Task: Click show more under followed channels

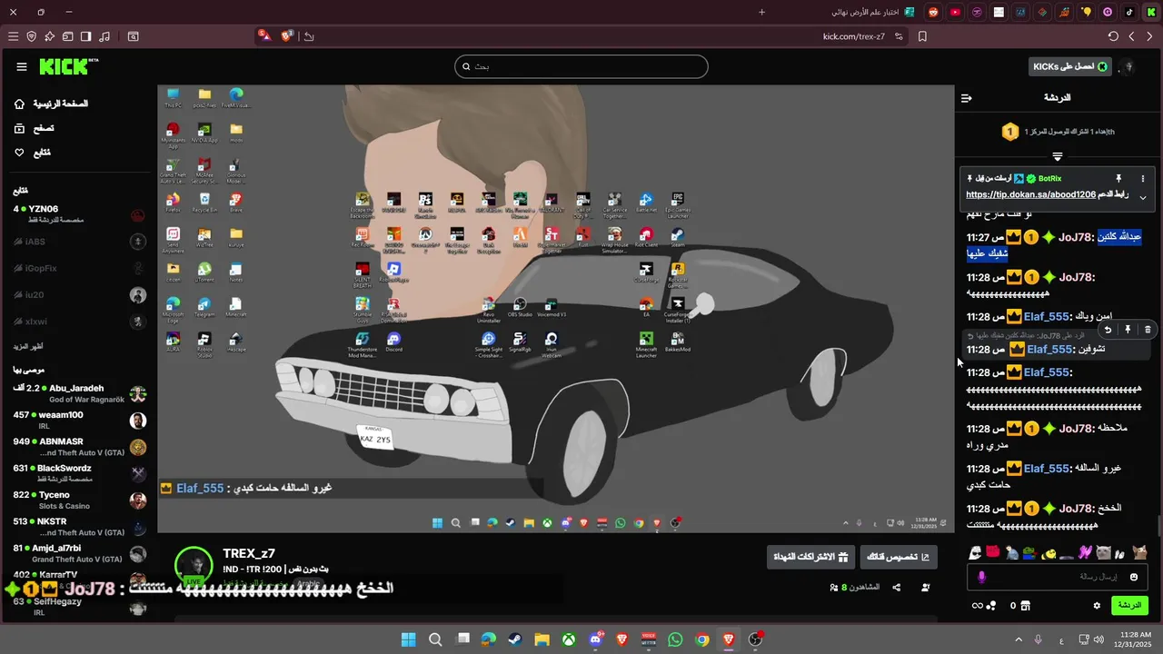Action: pyautogui.click(x=27, y=346)
